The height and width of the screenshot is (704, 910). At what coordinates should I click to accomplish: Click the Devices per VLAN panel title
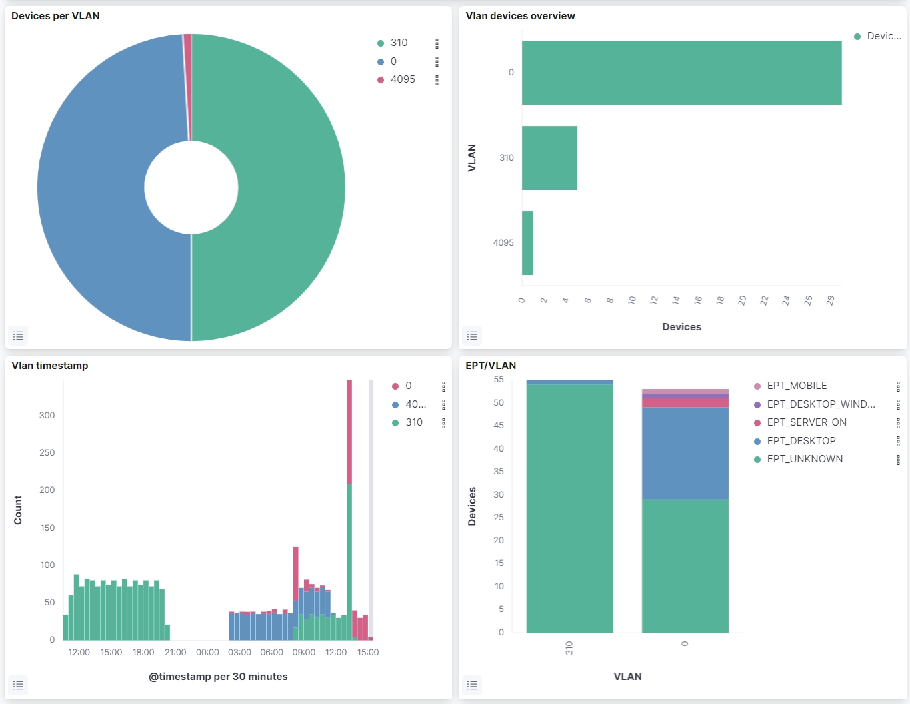pyautogui.click(x=55, y=16)
